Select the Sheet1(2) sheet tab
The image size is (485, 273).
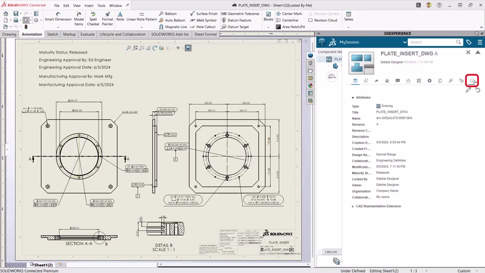pyautogui.click(x=43, y=264)
